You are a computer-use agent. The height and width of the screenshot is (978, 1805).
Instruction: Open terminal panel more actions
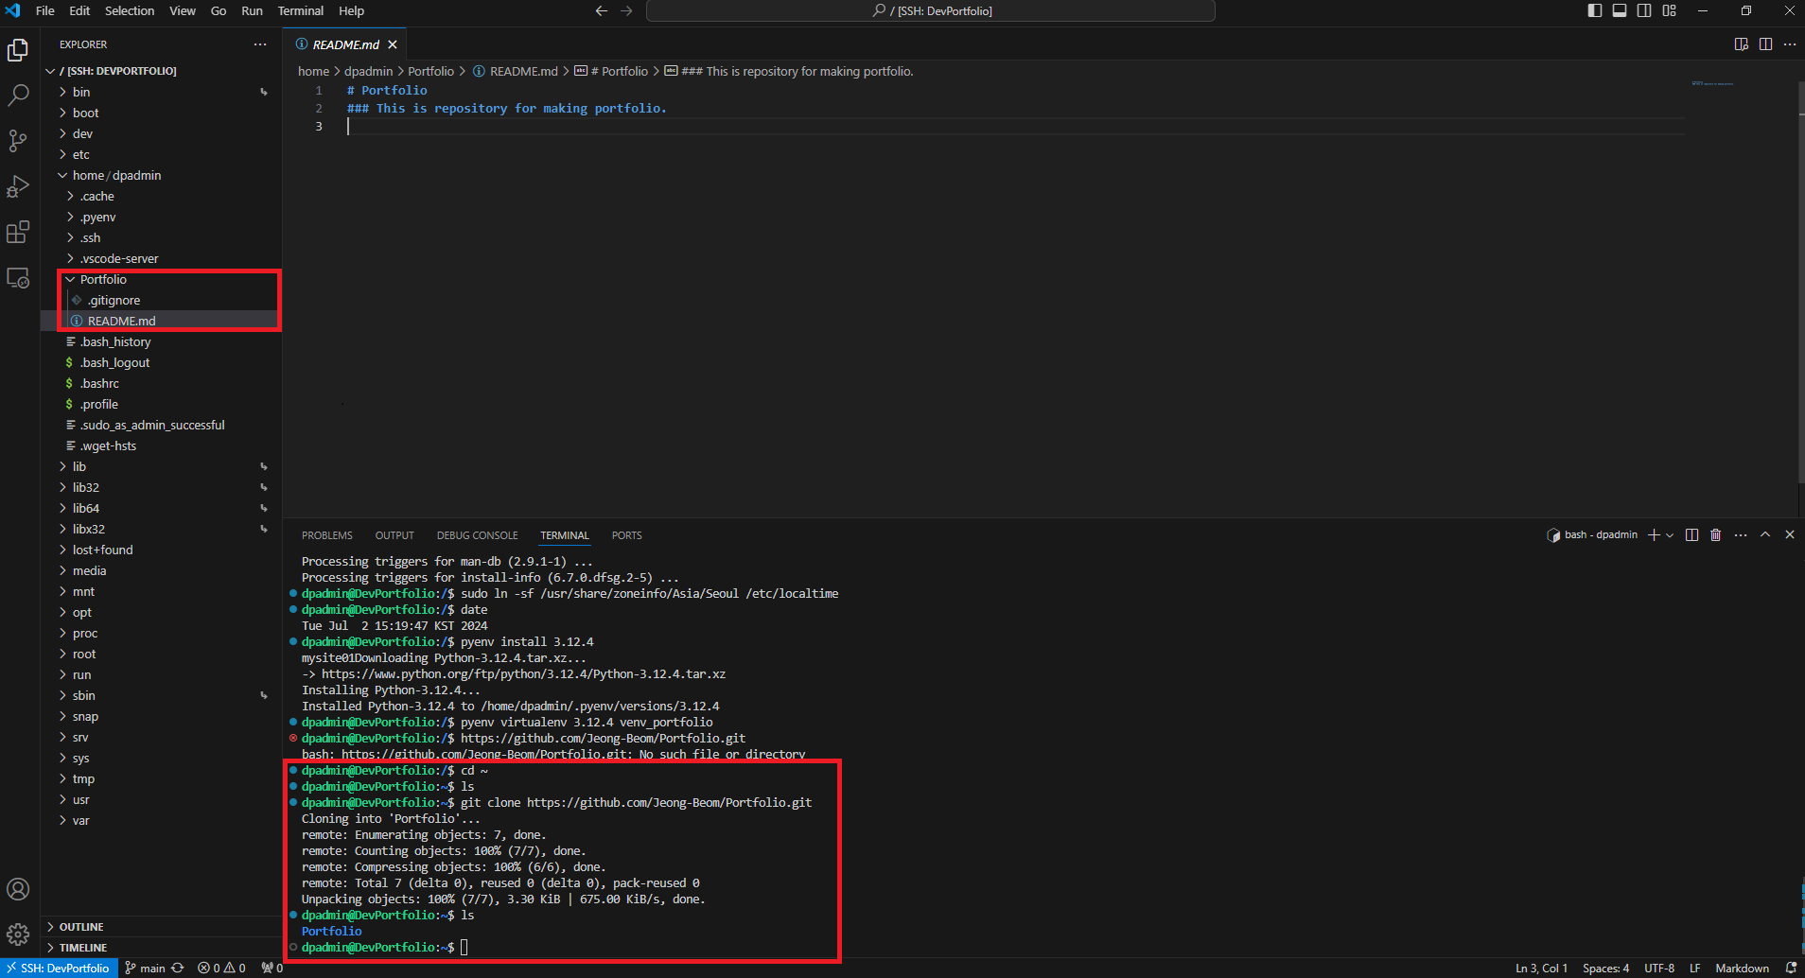1741,535
